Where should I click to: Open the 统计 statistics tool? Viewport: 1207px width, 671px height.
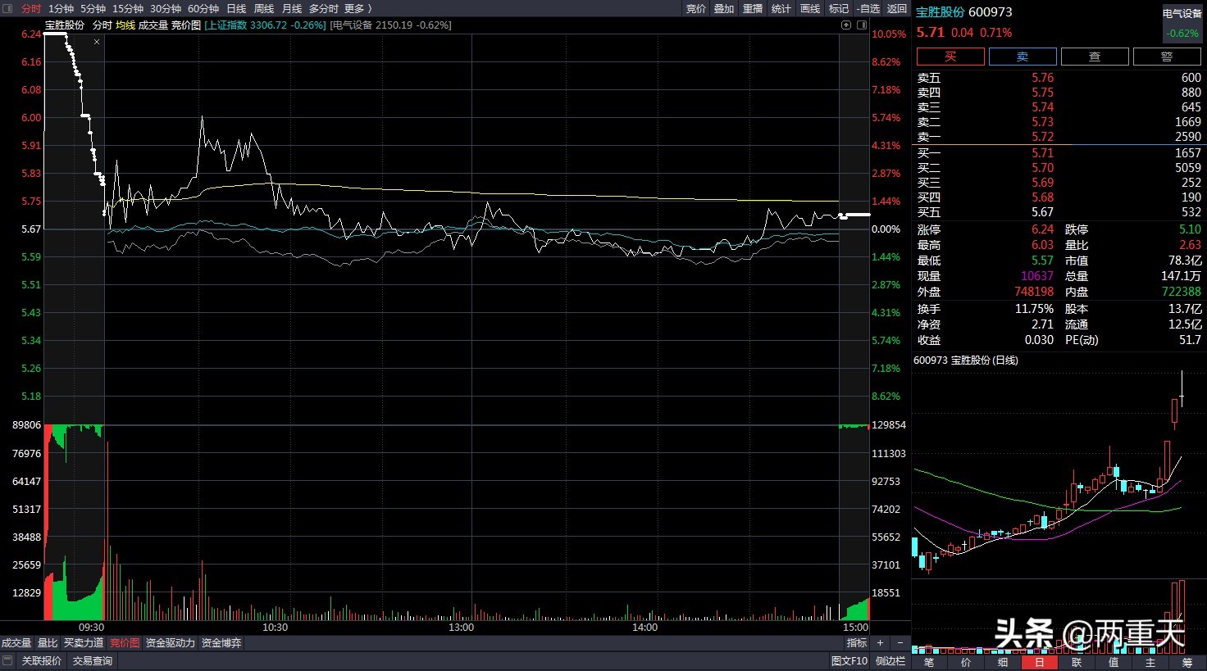(781, 8)
